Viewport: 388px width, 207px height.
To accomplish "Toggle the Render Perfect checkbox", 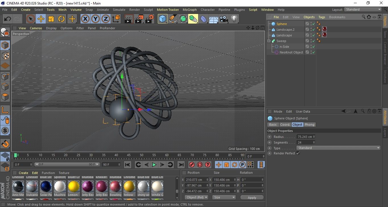I will [298, 153].
